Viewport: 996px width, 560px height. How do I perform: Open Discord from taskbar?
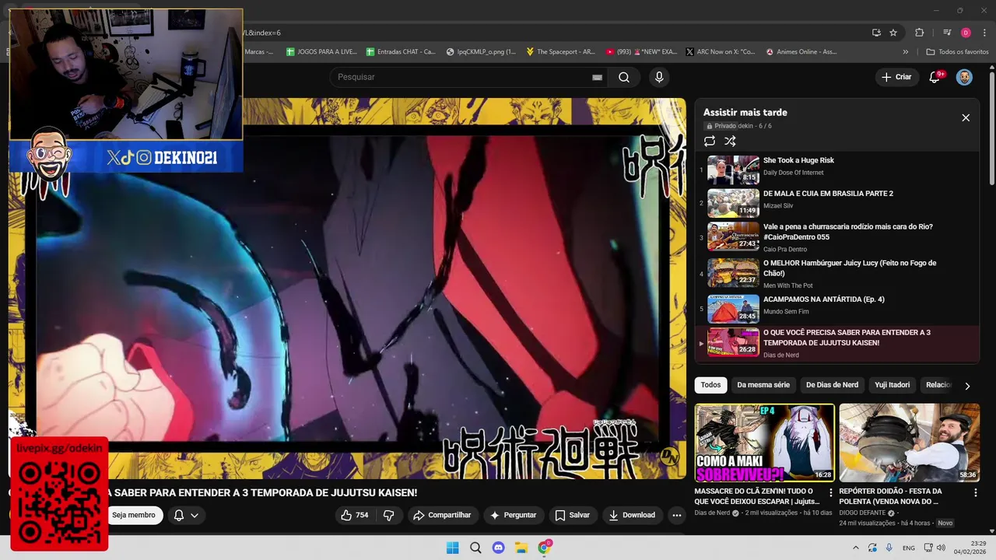[499, 548]
